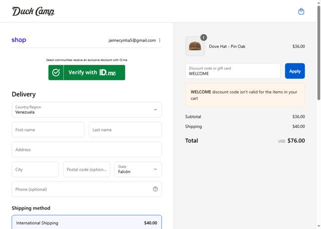
Task: Focus the Phone (optional) field
Action: tap(87, 189)
